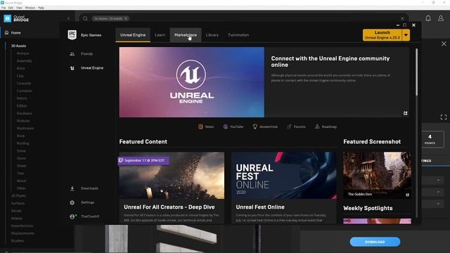The width and height of the screenshot is (450, 253).
Task: Click the fullscreen expand icon in Bridge
Action: [444, 117]
